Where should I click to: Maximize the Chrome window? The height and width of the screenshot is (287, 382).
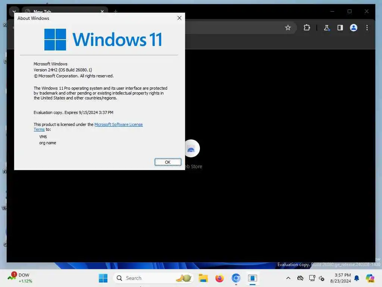click(x=350, y=11)
